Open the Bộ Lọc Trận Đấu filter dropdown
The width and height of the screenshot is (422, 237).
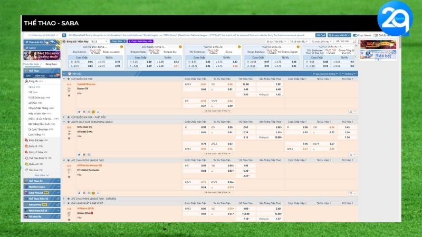pyautogui.click(x=276, y=42)
